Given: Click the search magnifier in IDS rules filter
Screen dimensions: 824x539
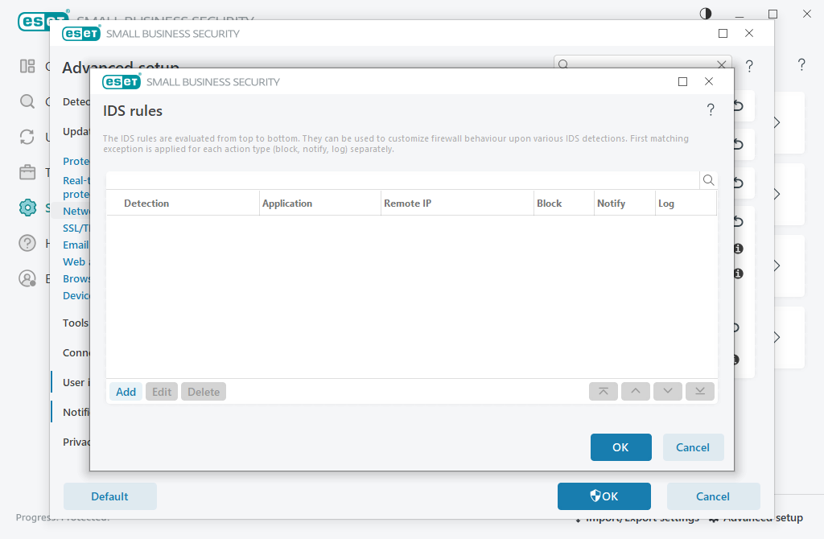Looking at the screenshot, I should [708, 181].
